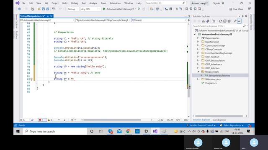Click Select Repository in status bar
The width and height of the screenshot is (268, 150).
[232, 125]
